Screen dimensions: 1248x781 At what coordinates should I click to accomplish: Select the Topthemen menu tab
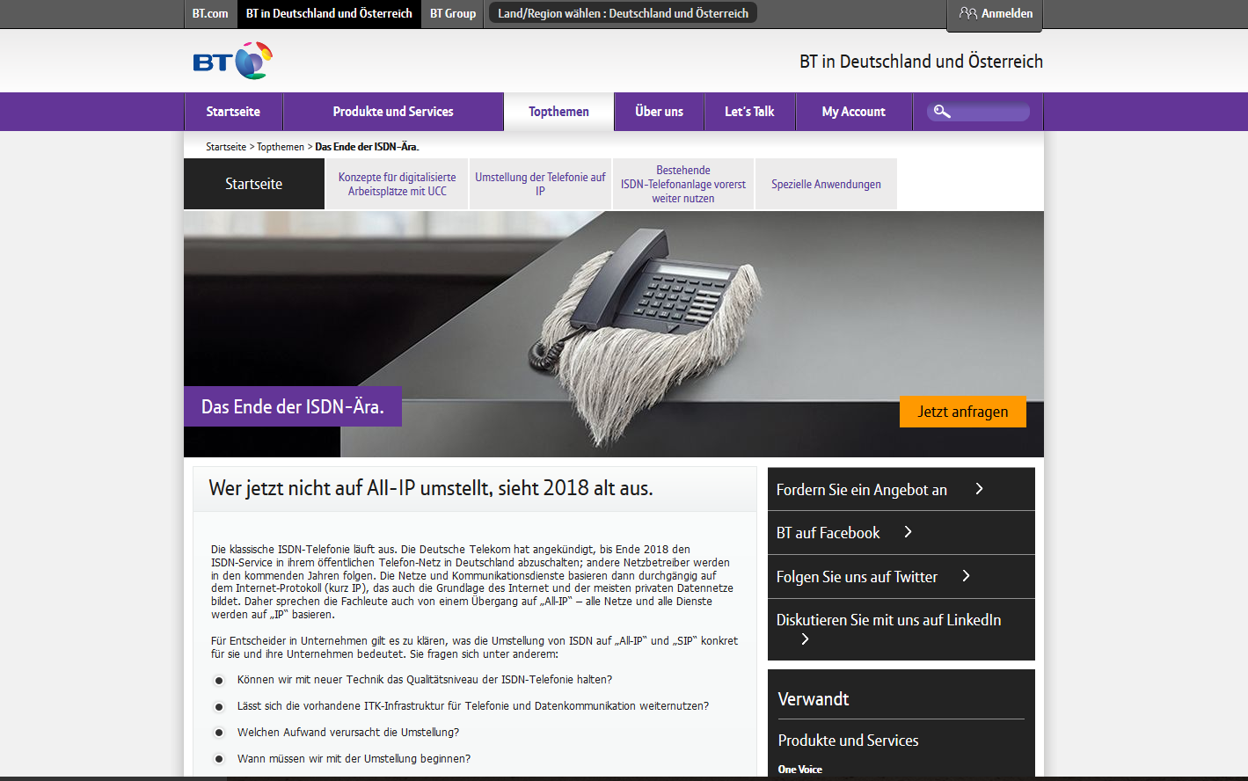coord(558,112)
